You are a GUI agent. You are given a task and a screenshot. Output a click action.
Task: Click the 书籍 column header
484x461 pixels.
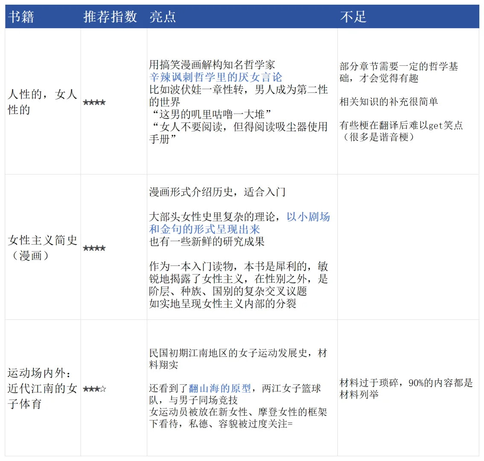(21, 17)
